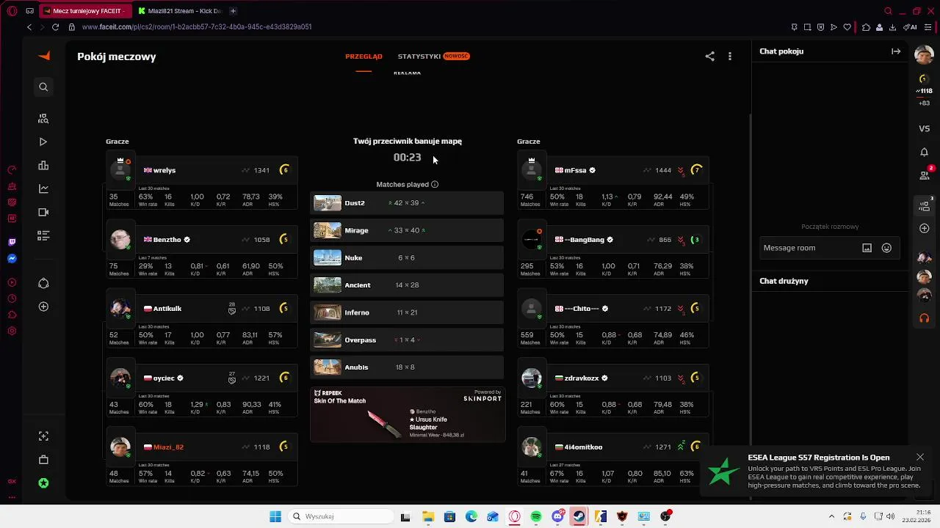Click the Ursus Knife Slaughter Skinport ad
The image size is (940, 528).
click(x=408, y=415)
